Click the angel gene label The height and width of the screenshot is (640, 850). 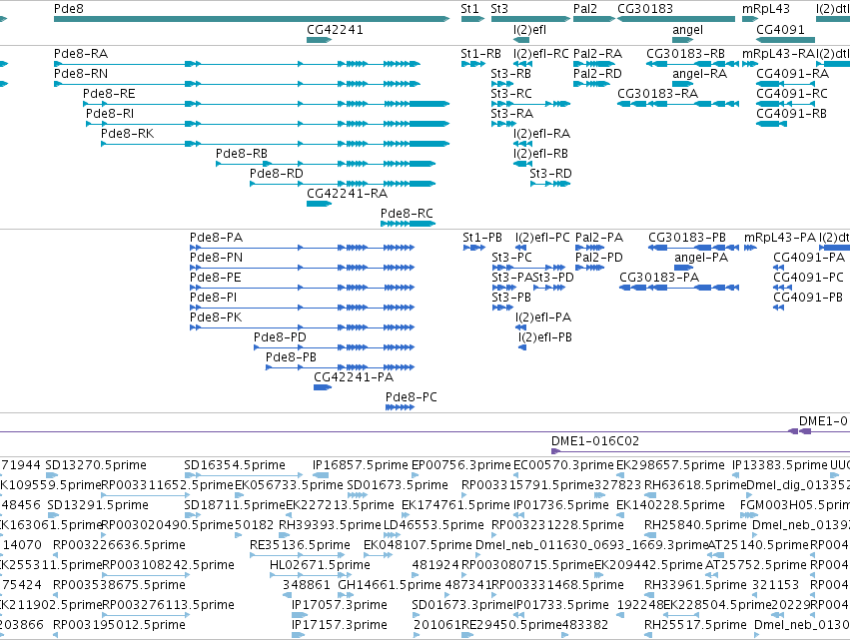tap(688, 30)
